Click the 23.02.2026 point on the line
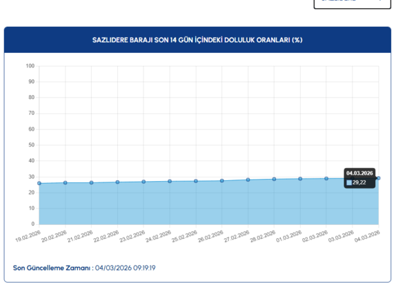Viewport: 414px width, 289px height. tap(144, 182)
